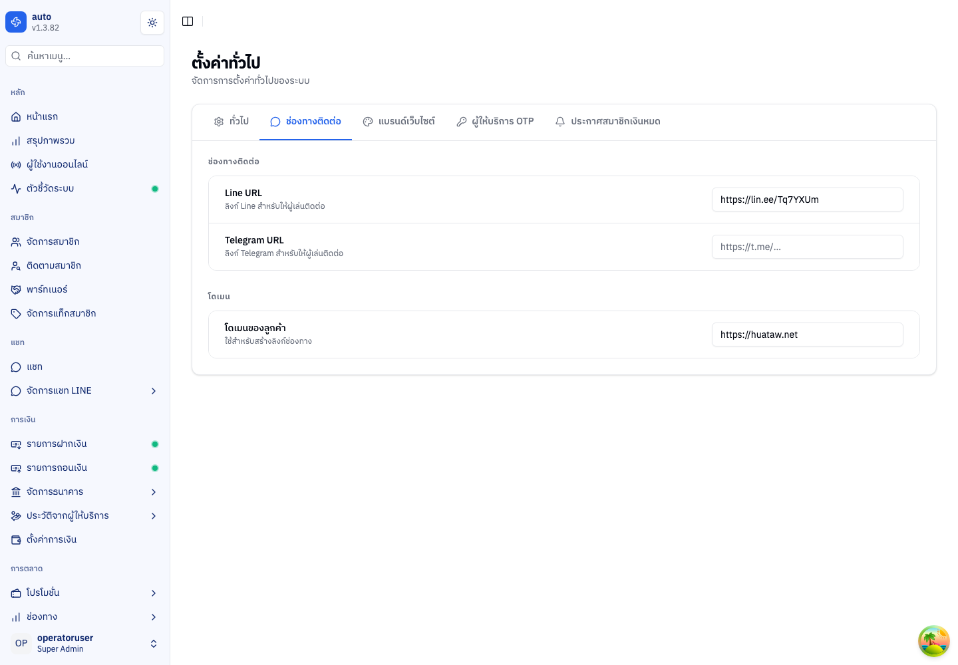
Task: Click the bubble icon beside จัดการแชท LINE
Action: click(x=16, y=391)
